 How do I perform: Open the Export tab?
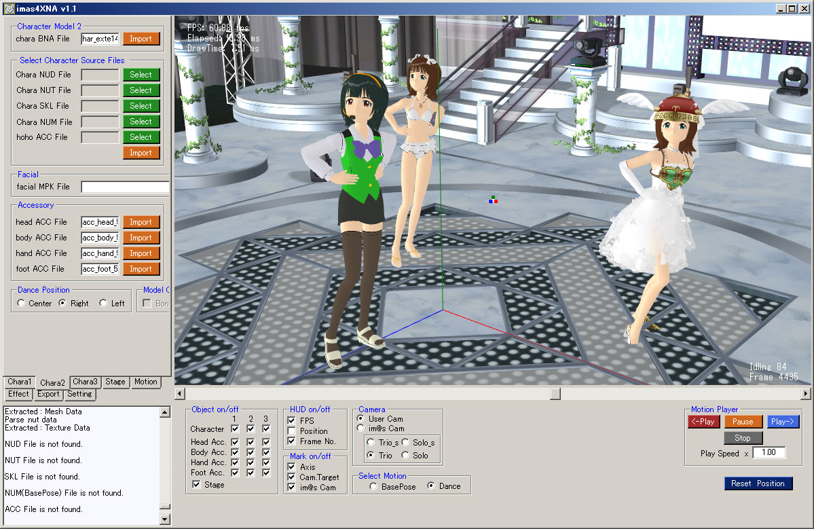click(x=48, y=394)
